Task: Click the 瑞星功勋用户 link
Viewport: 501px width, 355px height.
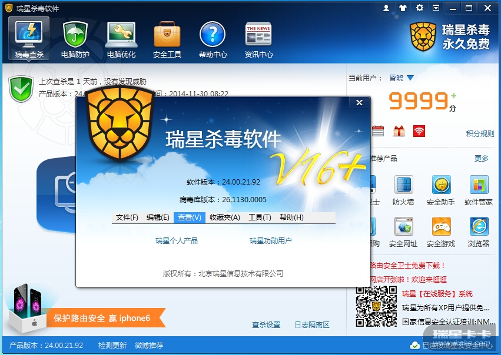Action: (271, 240)
